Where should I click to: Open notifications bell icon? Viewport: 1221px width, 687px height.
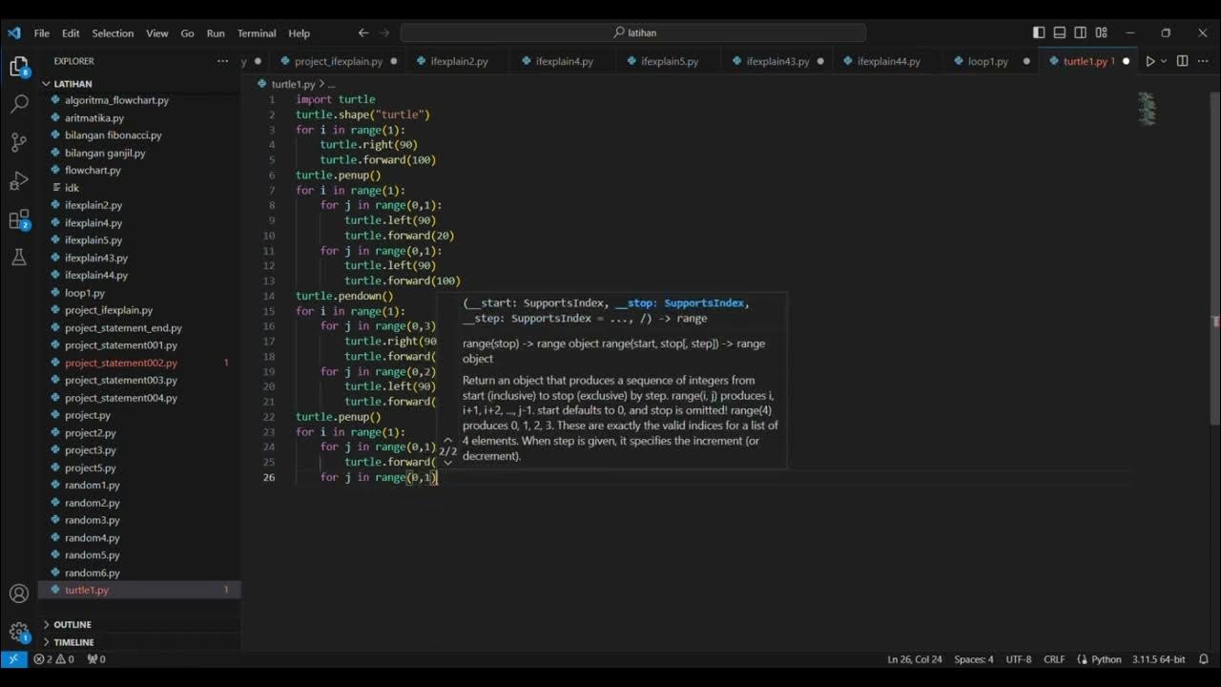[1204, 659]
